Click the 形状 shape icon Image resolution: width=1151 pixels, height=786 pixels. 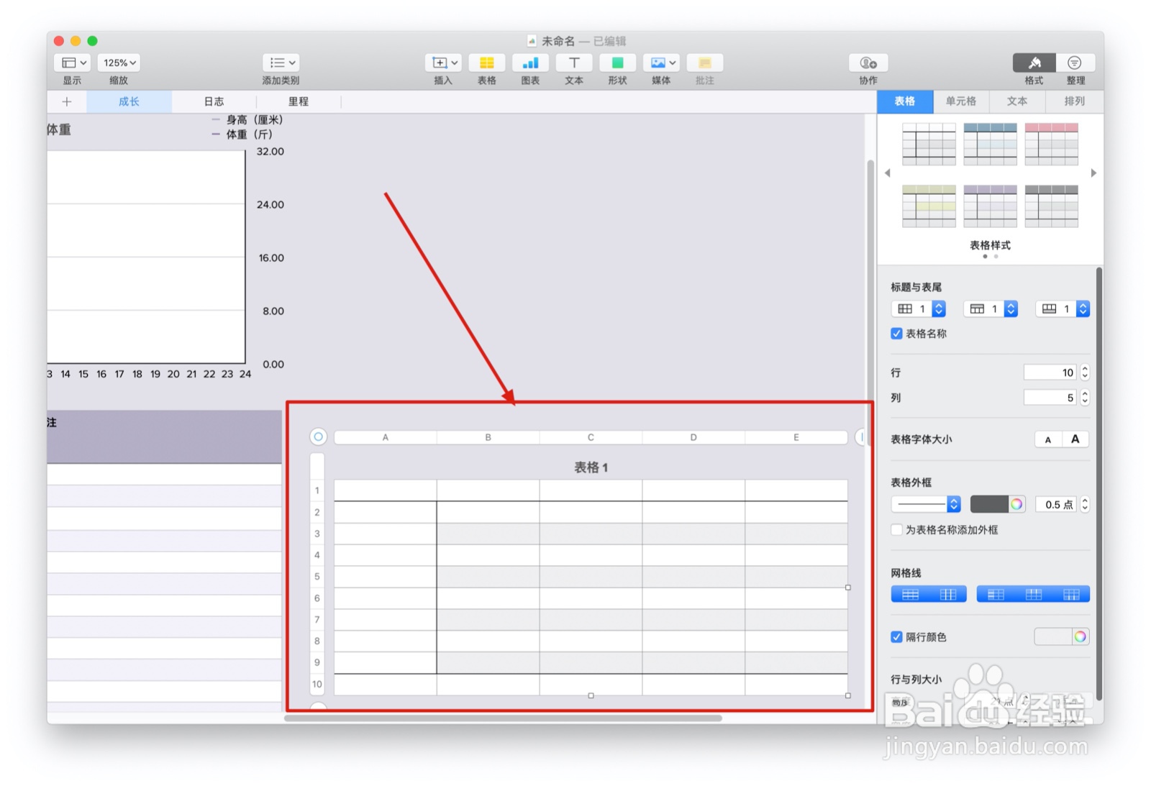click(617, 63)
